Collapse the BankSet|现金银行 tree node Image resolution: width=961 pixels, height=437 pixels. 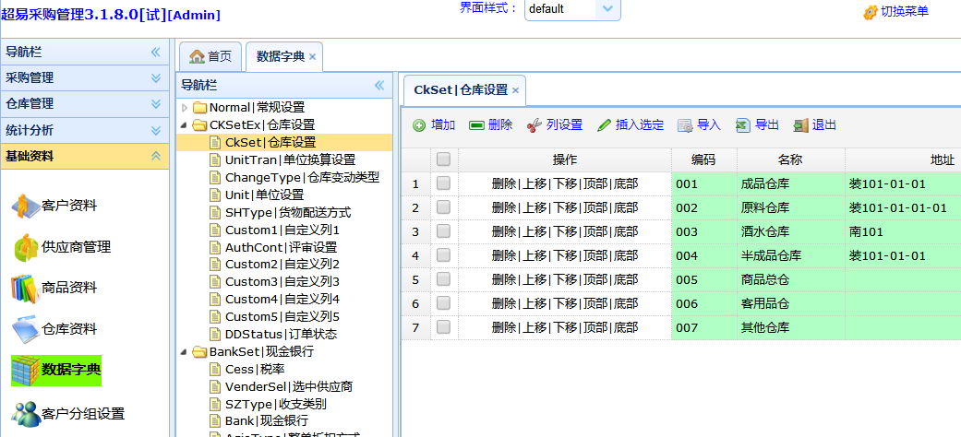click(x=186, y=352)
